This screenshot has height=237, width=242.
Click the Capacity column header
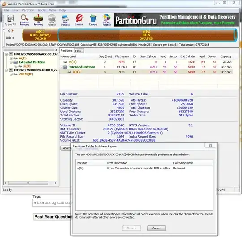tap(226, 56)
